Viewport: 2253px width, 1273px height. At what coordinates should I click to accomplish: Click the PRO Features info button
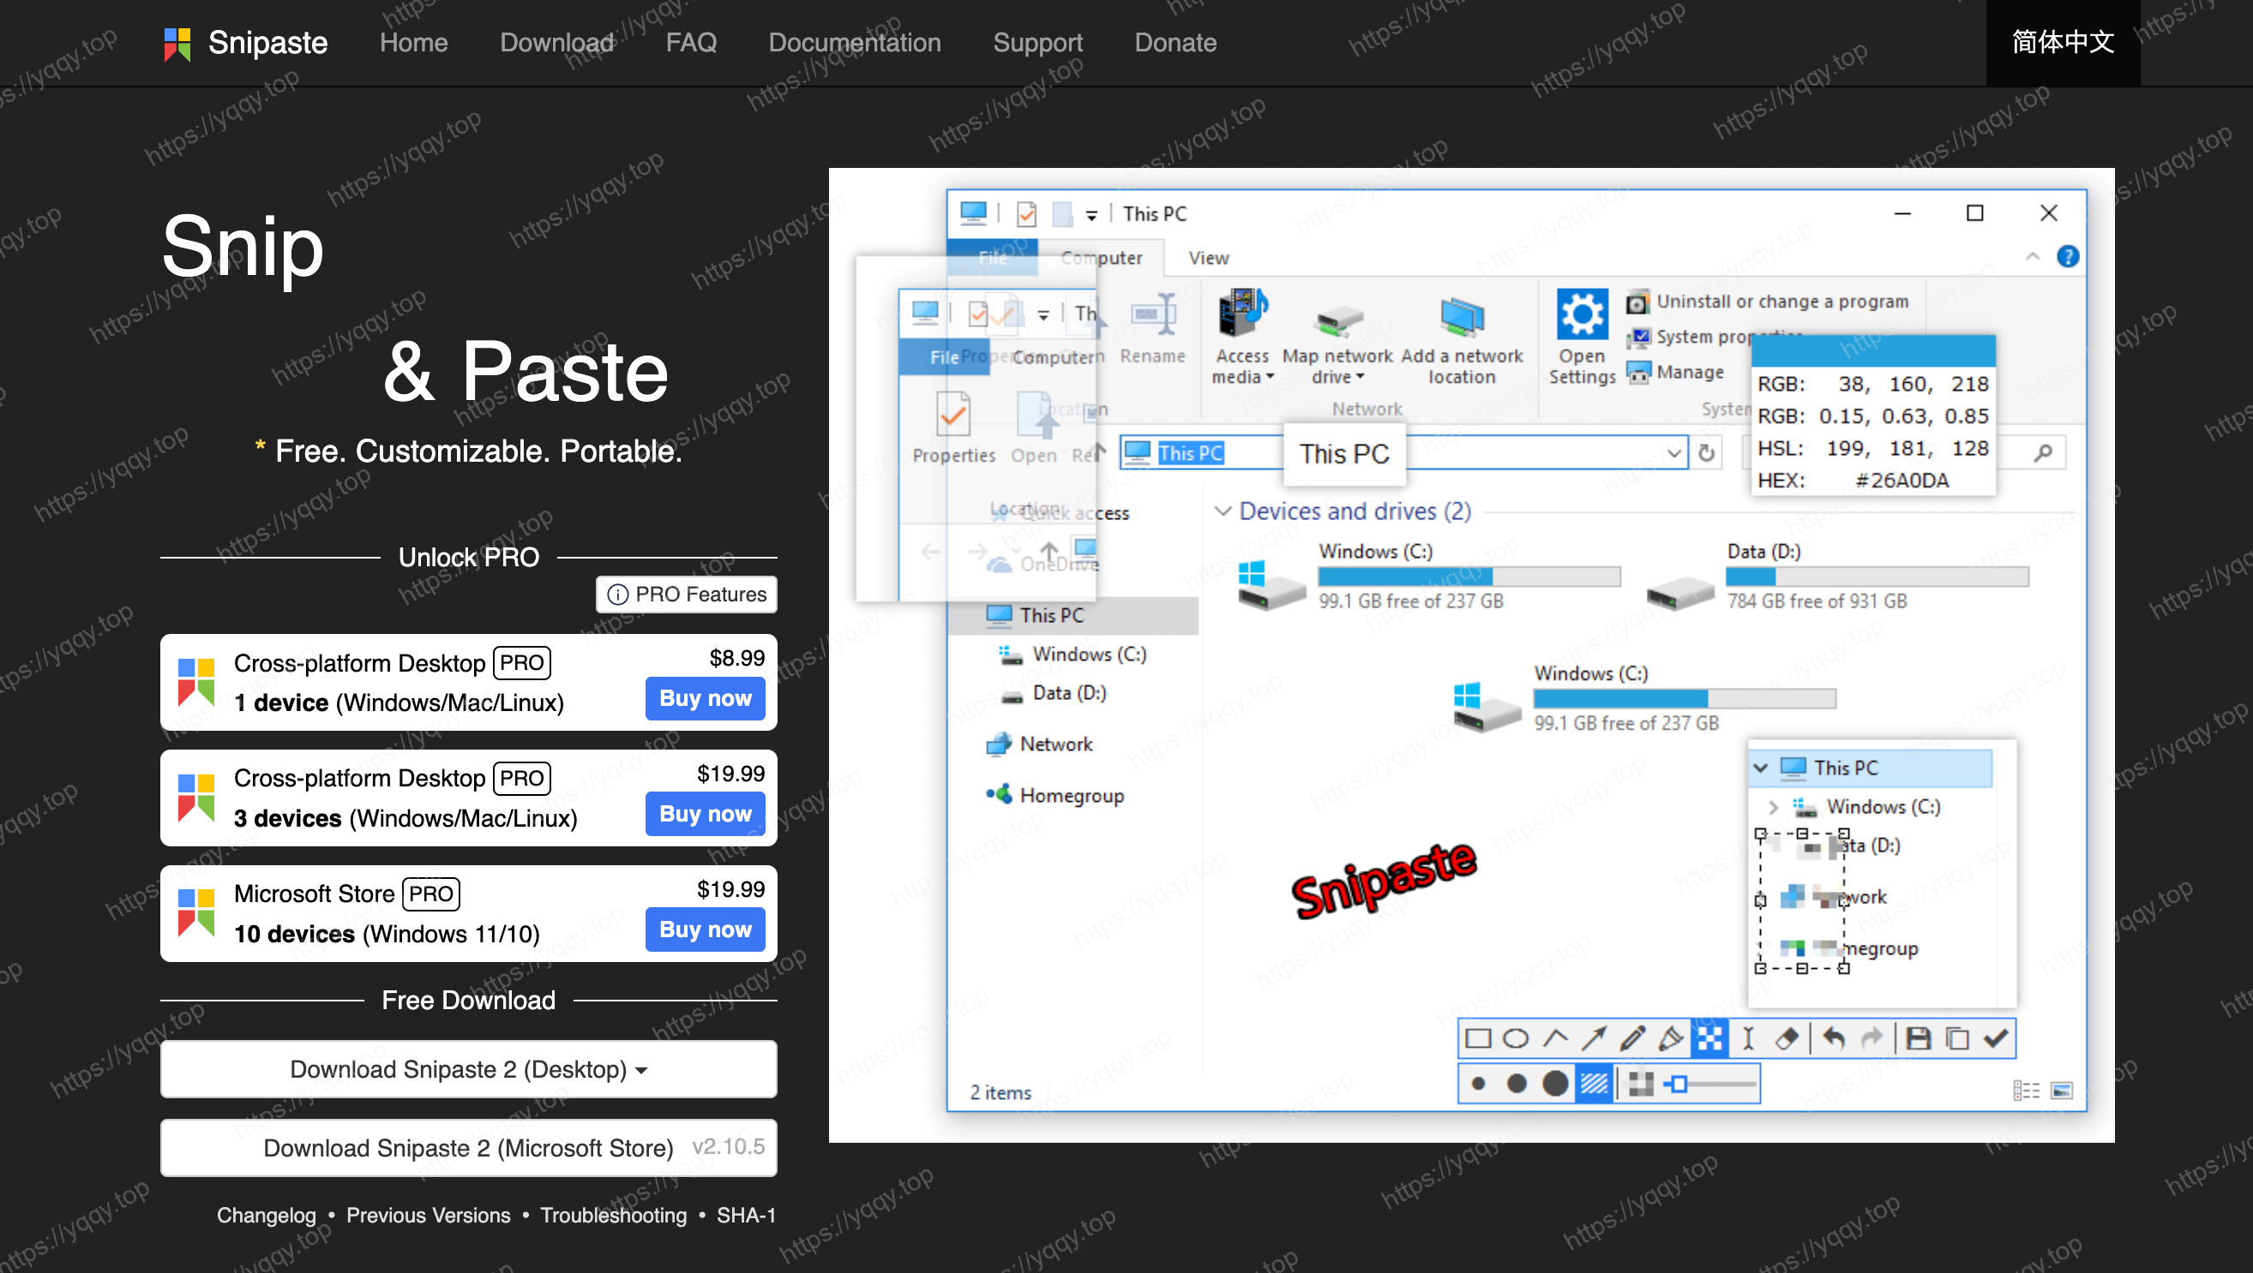click(x=687, y=595)
